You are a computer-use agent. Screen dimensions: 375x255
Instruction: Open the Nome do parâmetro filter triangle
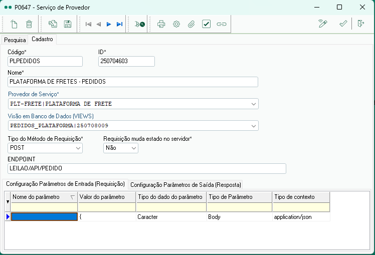coord(73,197)
